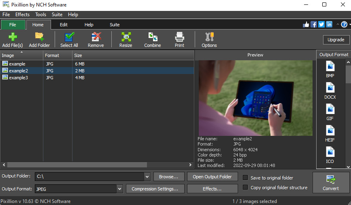The image size is (351, 205).
Task: Click the file list horizontal scrollbar thumb
Action: coord(77,165)
